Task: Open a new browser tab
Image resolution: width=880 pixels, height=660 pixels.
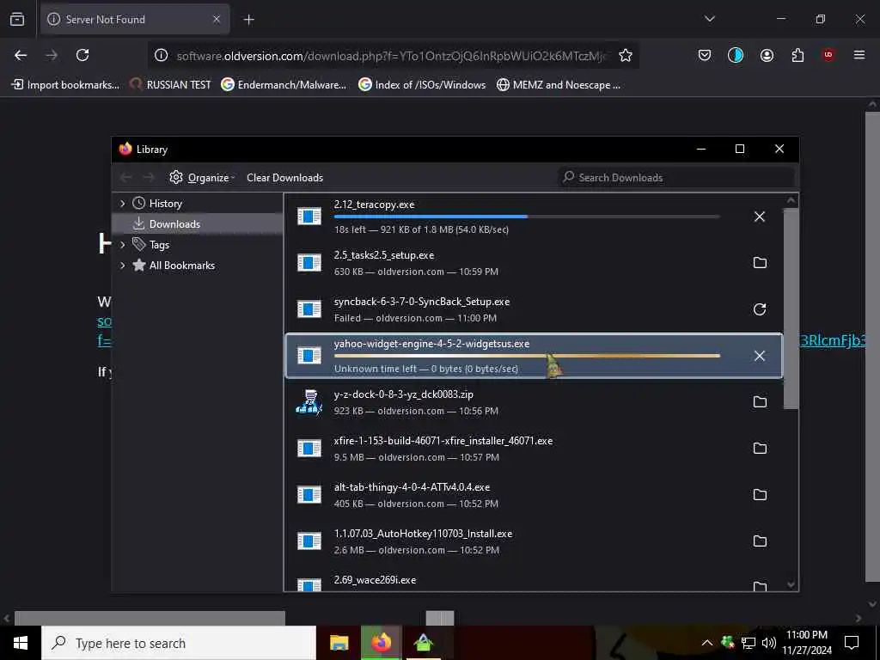Action: click(x=248, y=20)
